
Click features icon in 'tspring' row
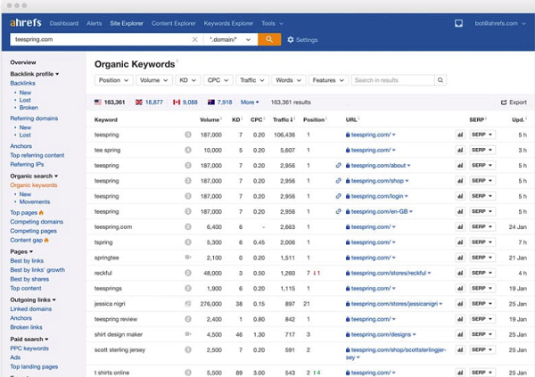pyautogui.click(x=188, y=242)
